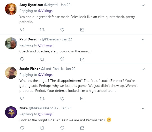Reply to Paul Deredin's tweet
Image resolution: width=152 pixels, height=132 pixels.
point(22,59)
